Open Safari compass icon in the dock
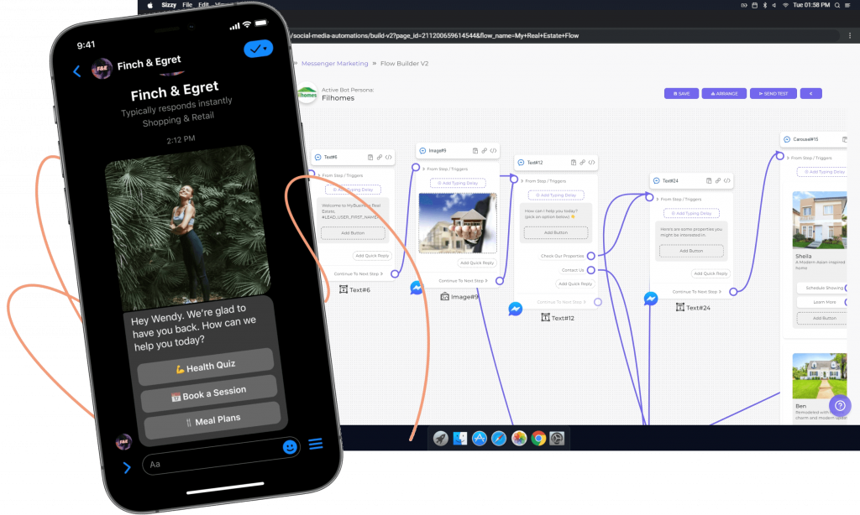Viewport: 860px width, 515px height. pyautogui.click(x=499, y=439)
